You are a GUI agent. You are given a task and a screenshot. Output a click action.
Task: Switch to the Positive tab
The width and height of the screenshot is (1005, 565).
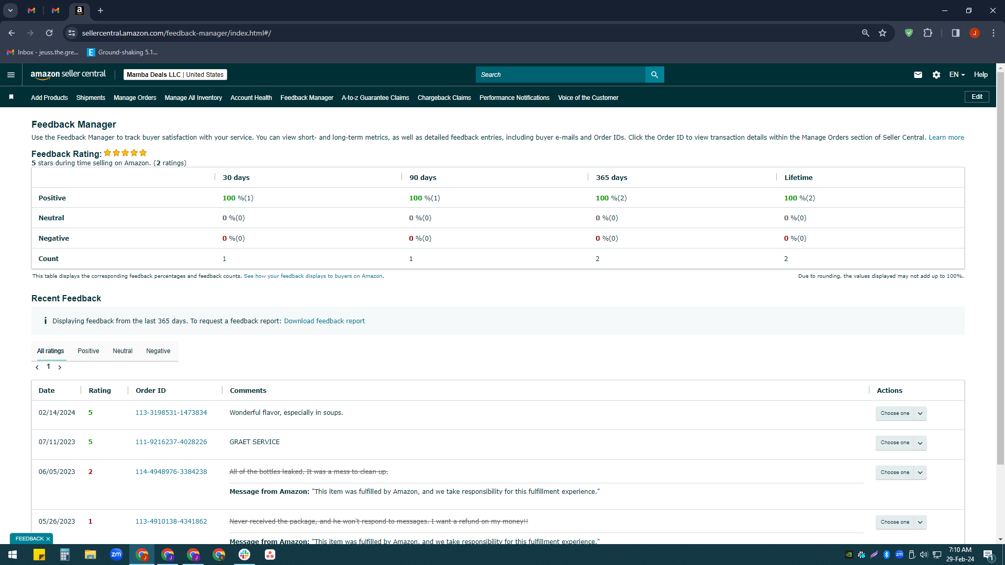coord(88,351)
